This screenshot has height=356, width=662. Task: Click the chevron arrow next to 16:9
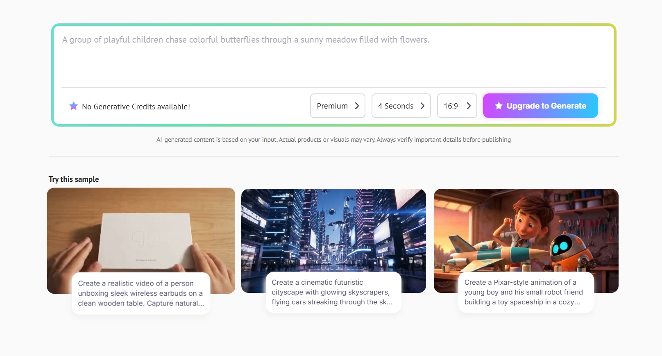coord(469,106)
